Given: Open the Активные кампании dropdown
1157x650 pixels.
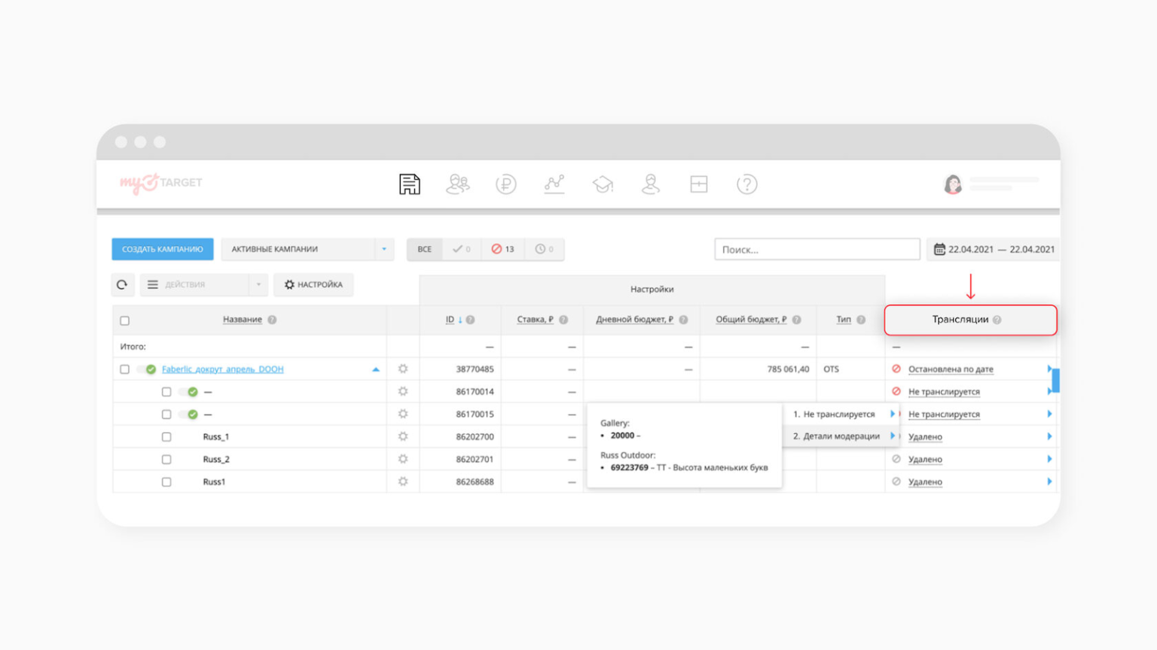Looking at the screenshot, I should (x=307, y=249).
